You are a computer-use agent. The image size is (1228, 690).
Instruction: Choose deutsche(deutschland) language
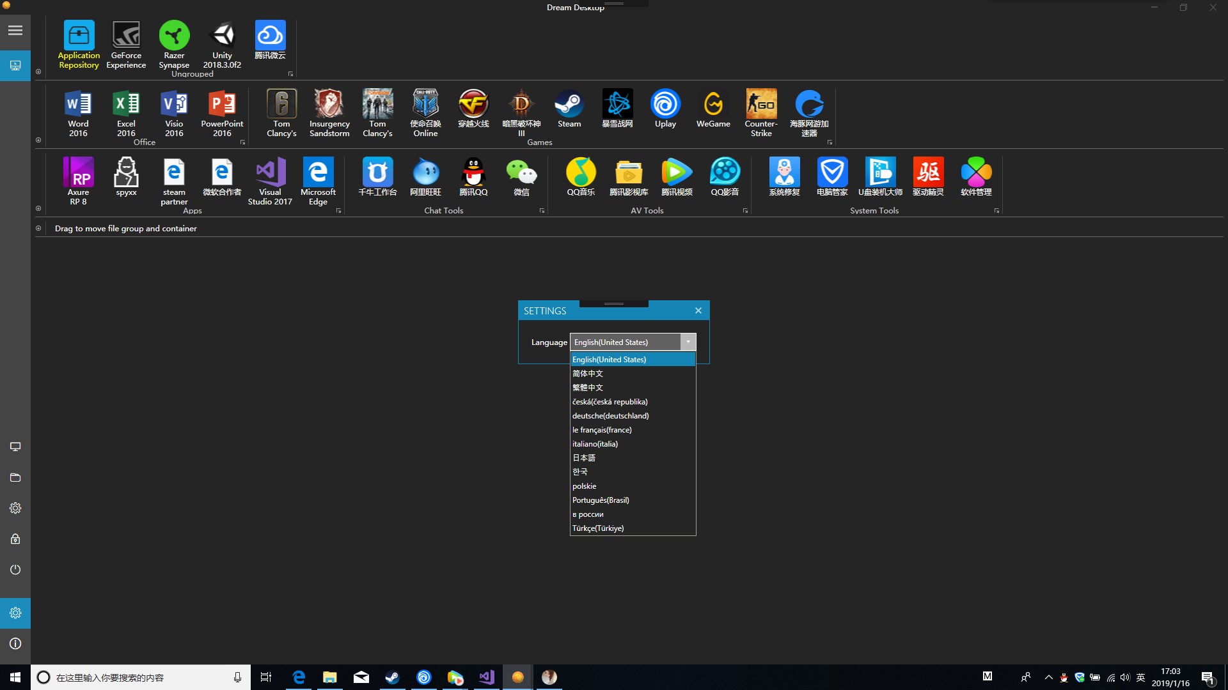[633, 416]
